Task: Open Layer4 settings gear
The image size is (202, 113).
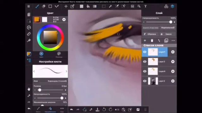Action: [173, 71]
